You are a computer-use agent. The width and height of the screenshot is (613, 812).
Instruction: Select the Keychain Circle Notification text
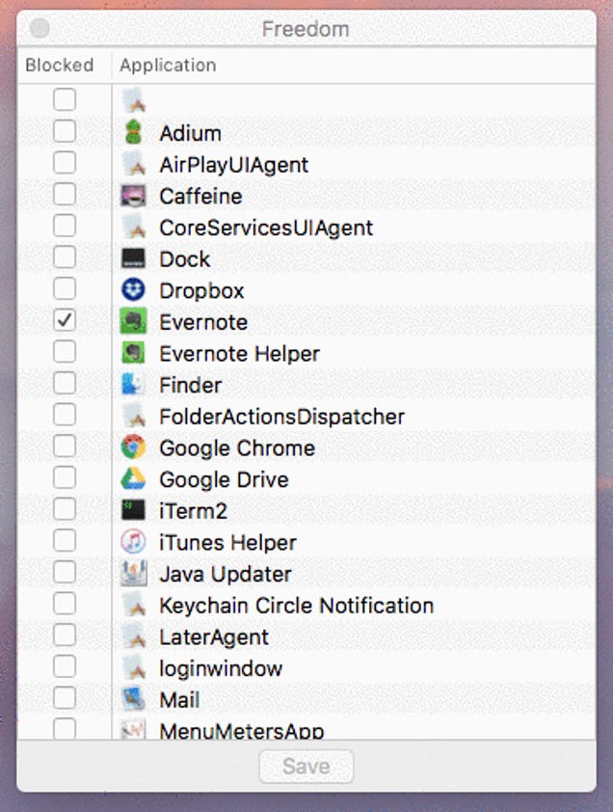tap(297, 606)
